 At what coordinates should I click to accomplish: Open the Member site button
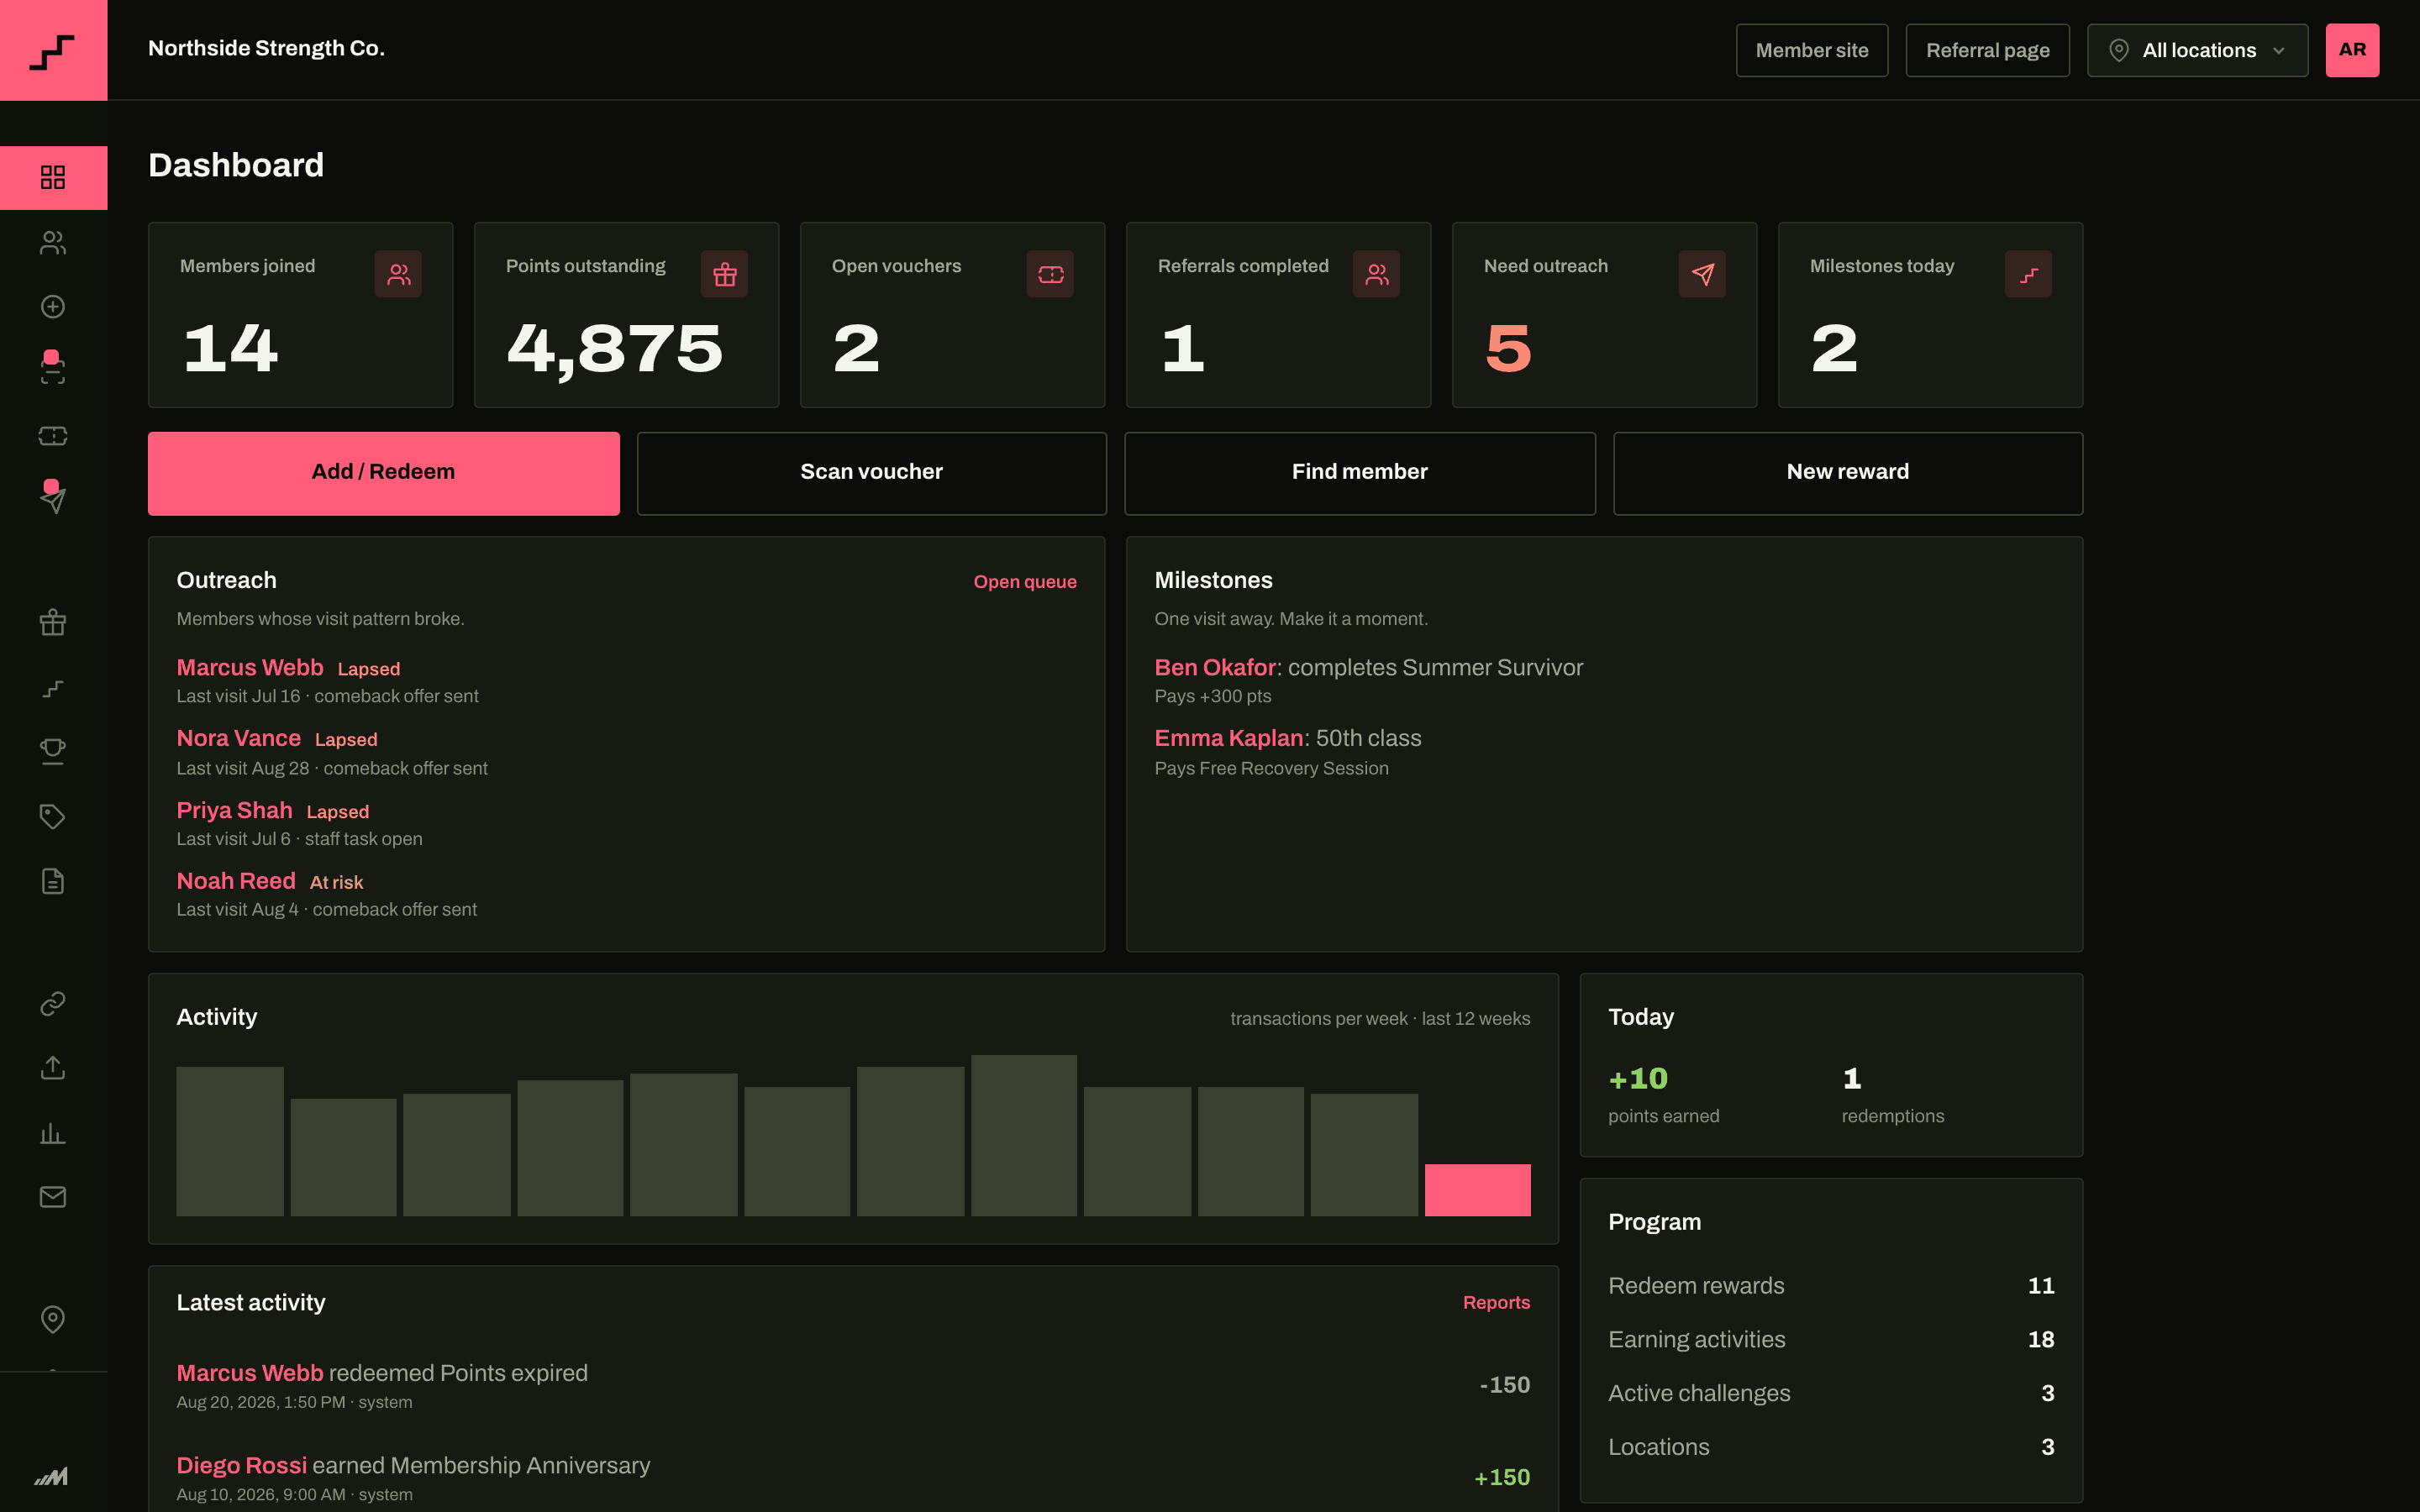pyautogui.click(x=1812, y=50)
